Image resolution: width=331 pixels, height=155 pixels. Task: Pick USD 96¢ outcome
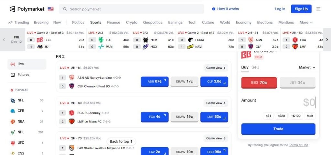[x=214, y=151]
